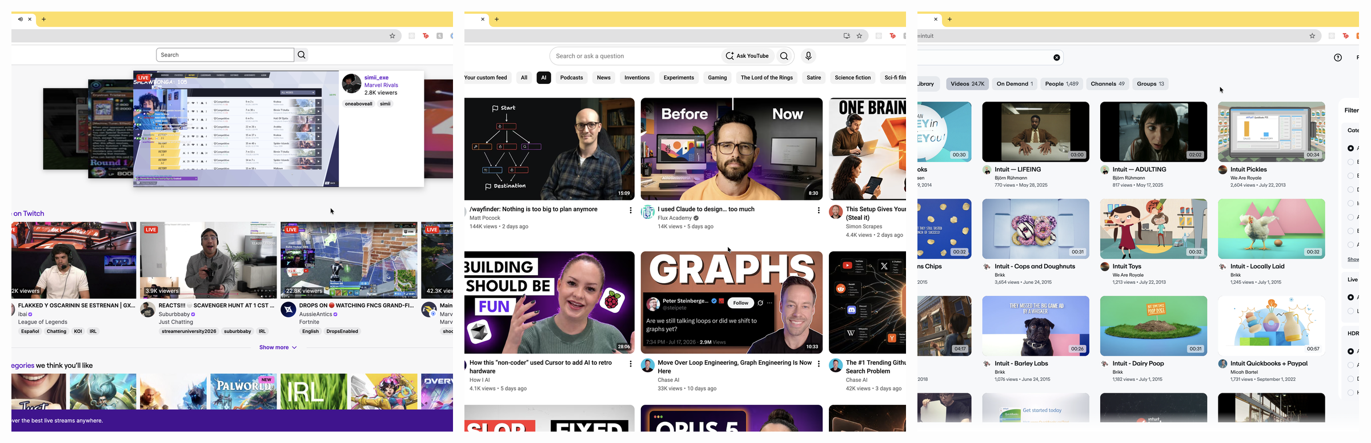Click AussieAntics channel avatar
Image resolution: width=1371 pixels, height=443 pixels.
[288, 310]
